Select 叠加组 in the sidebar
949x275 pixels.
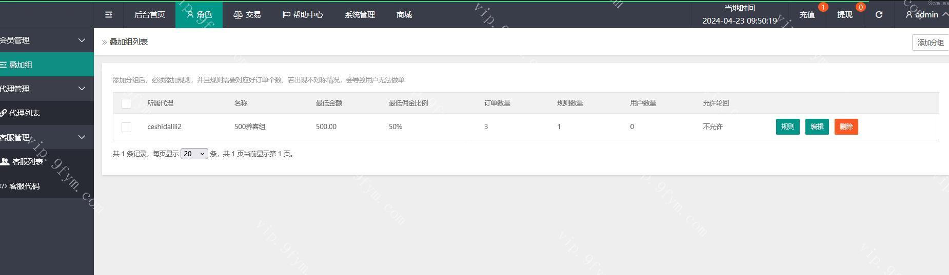(21, 65)
